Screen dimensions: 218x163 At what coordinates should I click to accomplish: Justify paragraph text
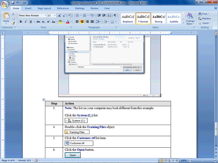pyautogui.click(x=92, y=22)
